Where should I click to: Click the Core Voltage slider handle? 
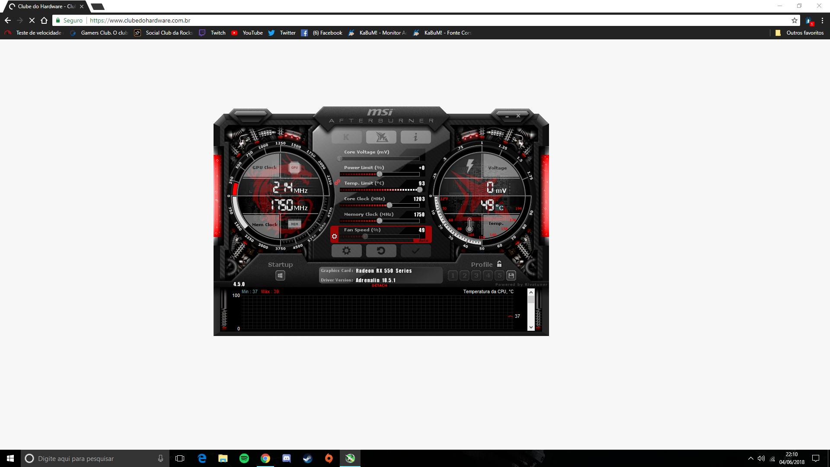click(340, 159)
